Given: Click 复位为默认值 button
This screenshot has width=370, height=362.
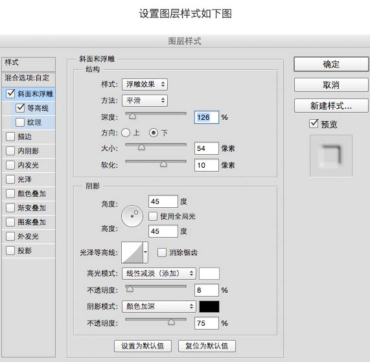Looking at the screenshot, I should (207, 346).
